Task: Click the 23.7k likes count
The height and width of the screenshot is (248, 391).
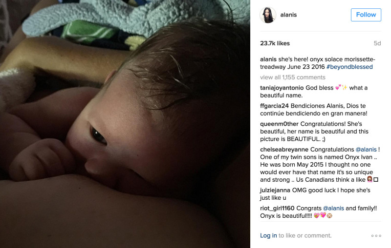Action: click(275, 43)
